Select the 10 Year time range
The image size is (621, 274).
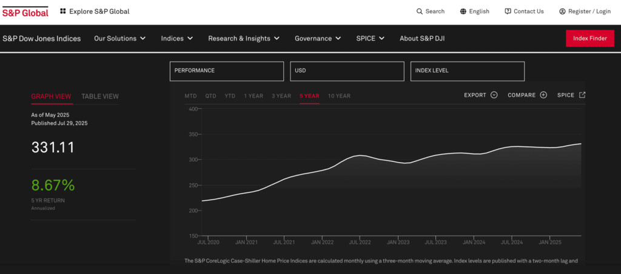(x=339, y=96)
